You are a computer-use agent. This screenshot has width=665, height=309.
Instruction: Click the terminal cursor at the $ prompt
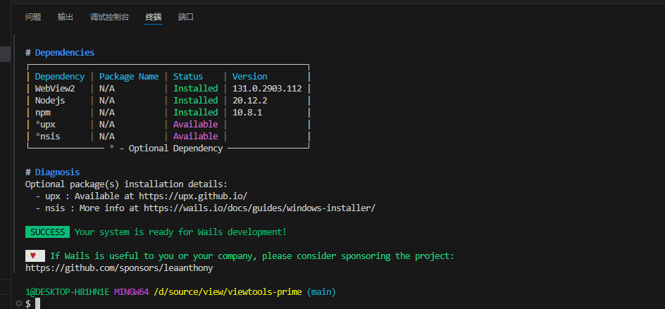click(37, 303)
